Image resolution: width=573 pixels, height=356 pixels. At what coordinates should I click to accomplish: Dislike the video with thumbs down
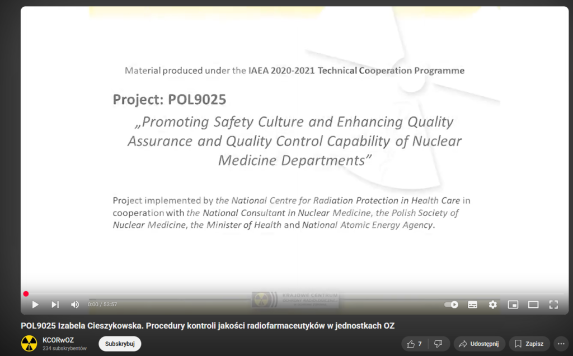click(x=439, y=344)
